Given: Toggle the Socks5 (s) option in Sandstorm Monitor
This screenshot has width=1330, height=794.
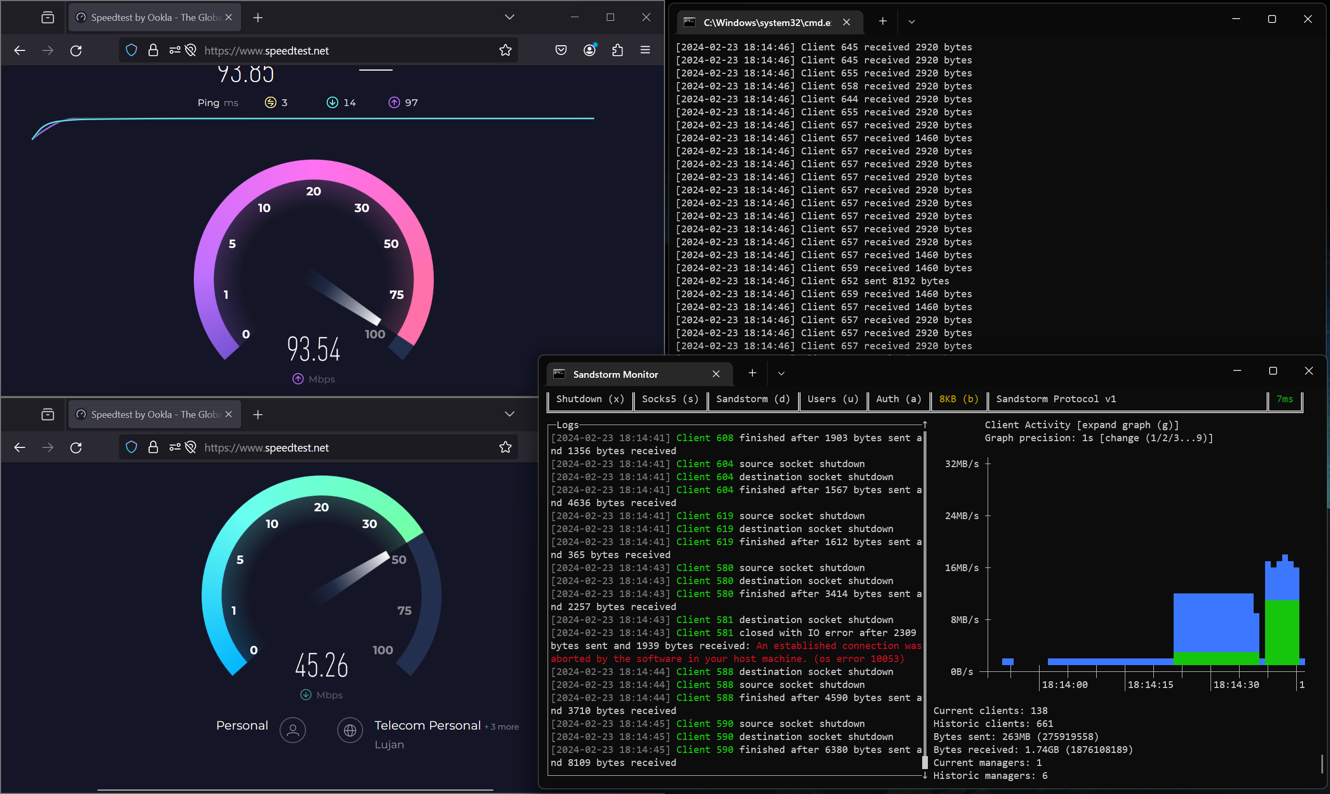Looking at the screenshot, I should click(670, 399).
